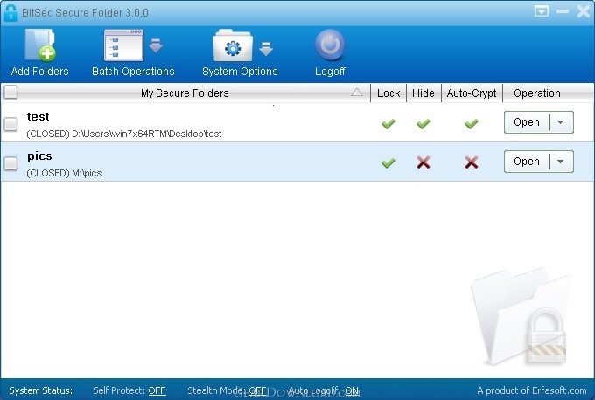
Task: Click the Hide column header
Action: pos(423,93)
